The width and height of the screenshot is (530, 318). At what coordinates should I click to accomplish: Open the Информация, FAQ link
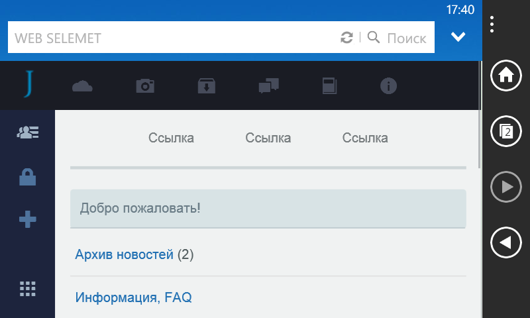tap(133, 297)
